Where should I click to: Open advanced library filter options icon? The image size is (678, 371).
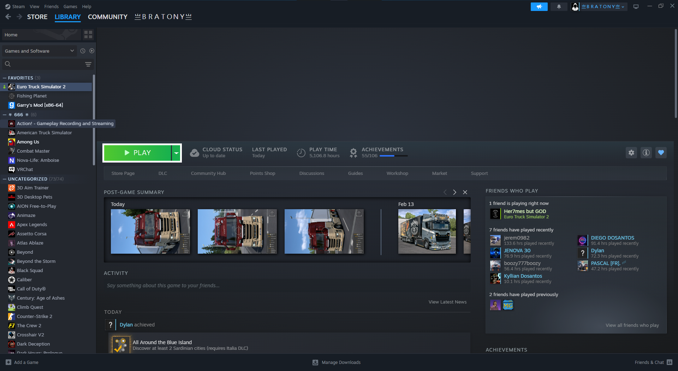88,64
